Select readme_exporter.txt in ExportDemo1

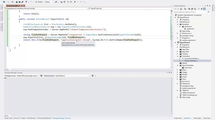189,40
